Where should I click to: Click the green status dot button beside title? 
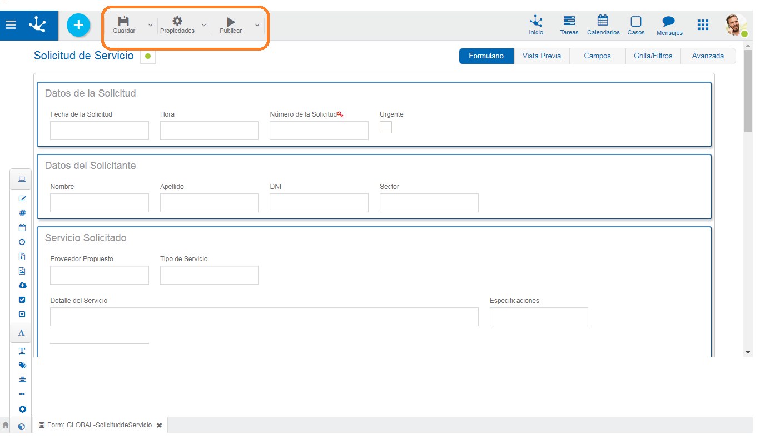tap(148, 56)
